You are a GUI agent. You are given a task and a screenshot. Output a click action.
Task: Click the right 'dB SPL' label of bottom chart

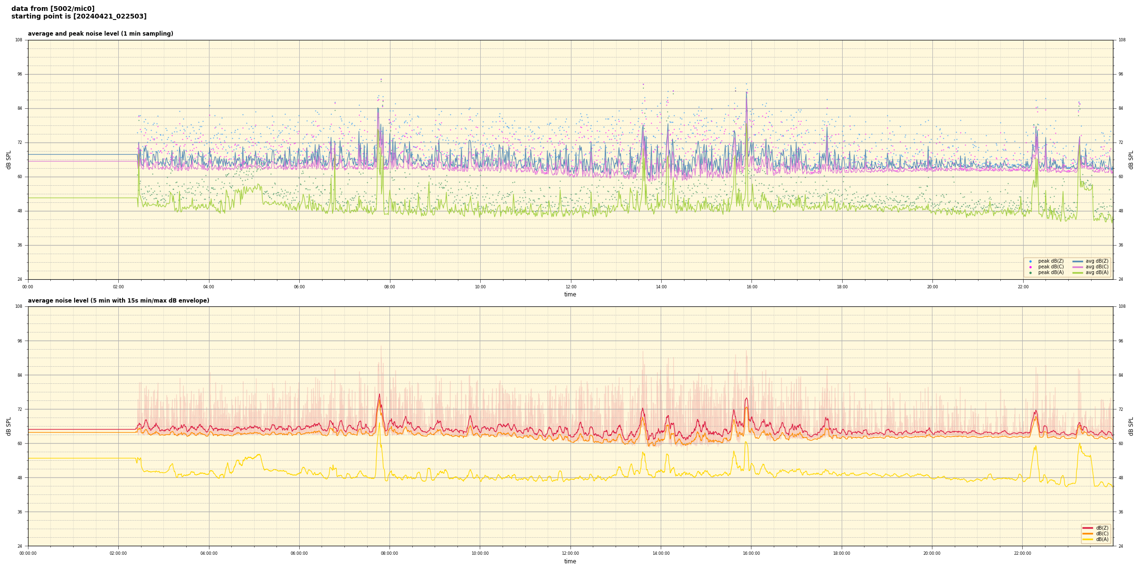[x=1131, y=426]
